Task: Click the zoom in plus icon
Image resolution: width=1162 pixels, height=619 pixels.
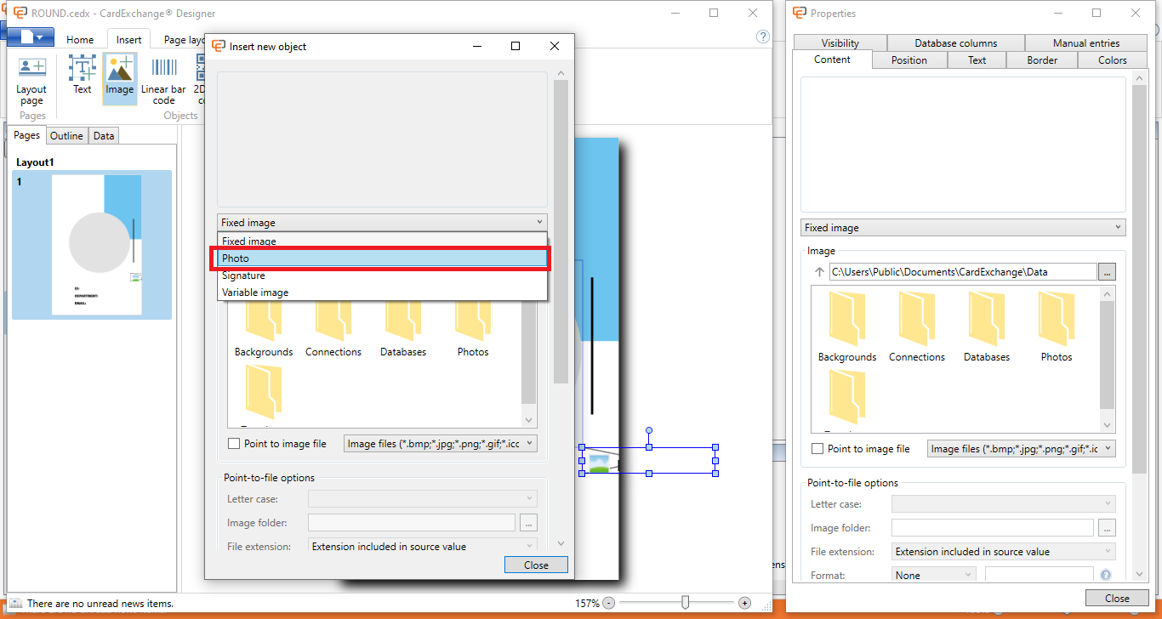Action: coord(744,603)
